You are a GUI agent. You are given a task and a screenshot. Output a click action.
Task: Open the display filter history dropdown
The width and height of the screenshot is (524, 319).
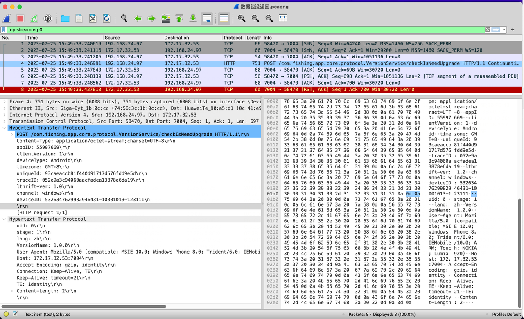504,30
